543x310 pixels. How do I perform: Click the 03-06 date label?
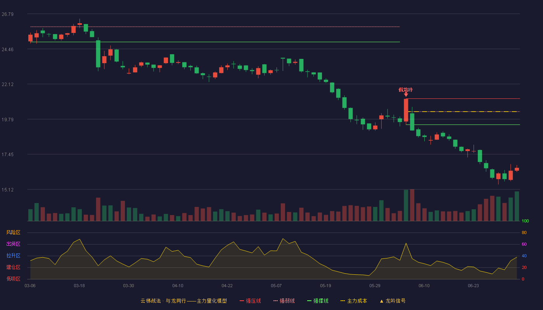[30, 286]
